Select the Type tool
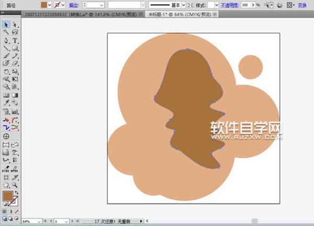This screenshot has height=226, width=314. point(15,41)
